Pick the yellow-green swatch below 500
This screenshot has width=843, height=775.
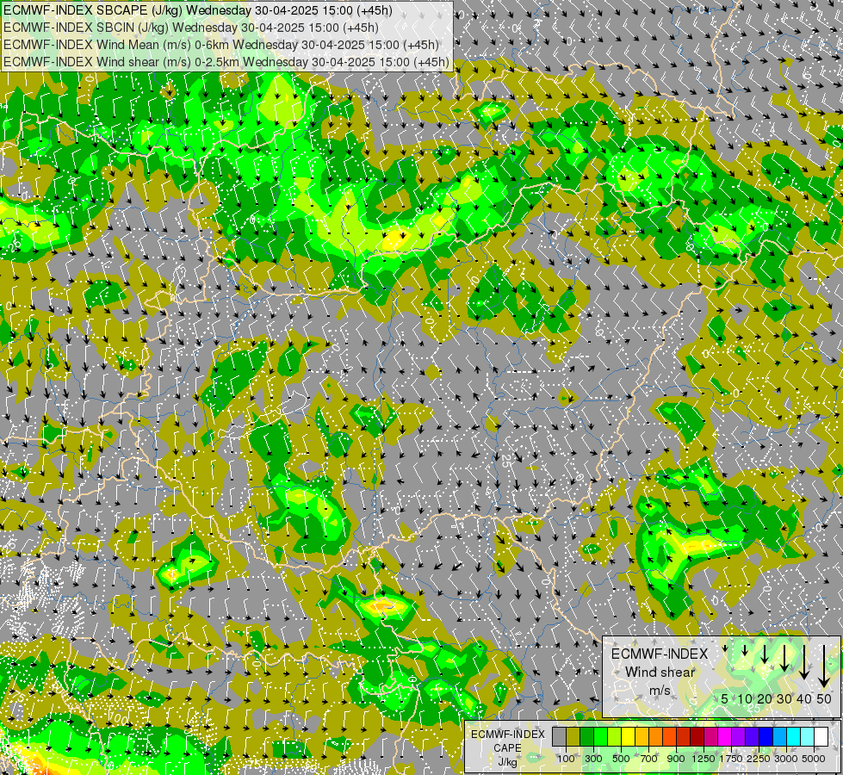coord(615,737)
